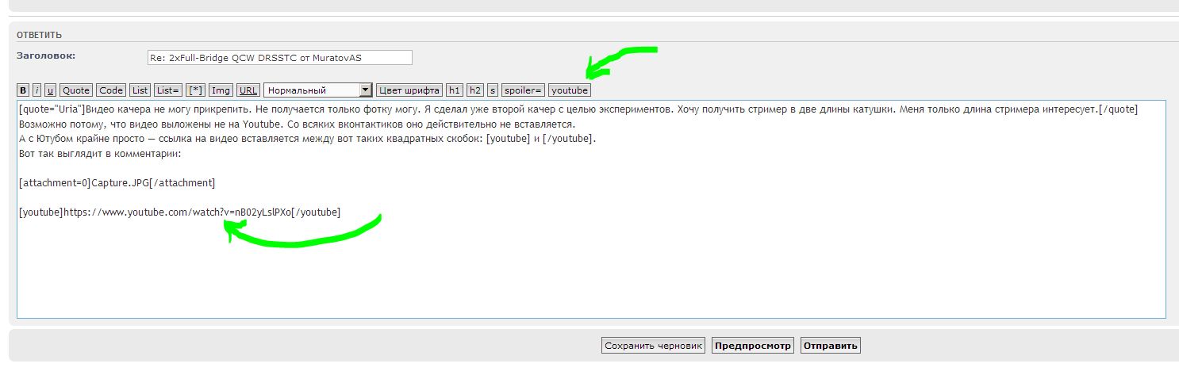Insert a Code block tag

[x=111, y=90]
